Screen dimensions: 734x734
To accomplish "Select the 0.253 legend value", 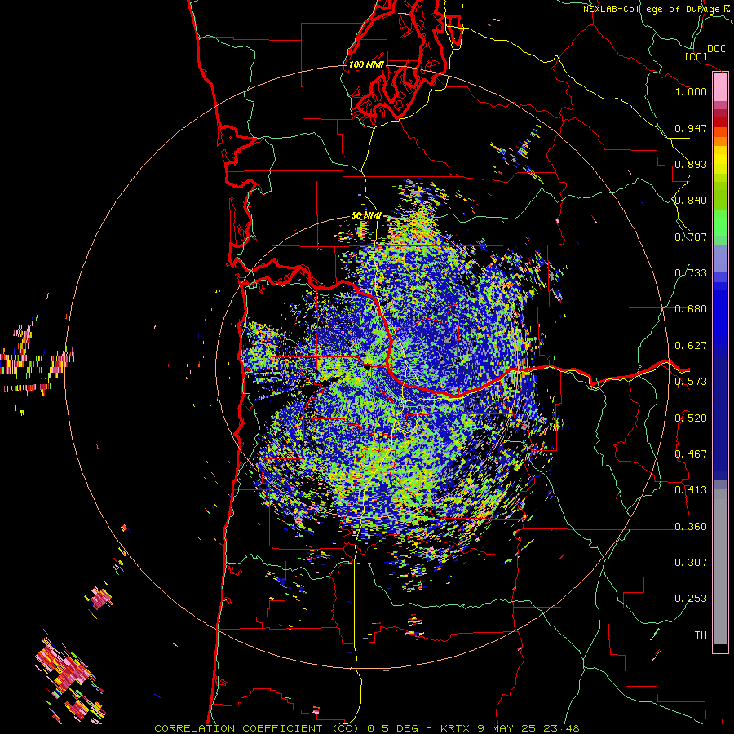I will click(x=691, y=599).
